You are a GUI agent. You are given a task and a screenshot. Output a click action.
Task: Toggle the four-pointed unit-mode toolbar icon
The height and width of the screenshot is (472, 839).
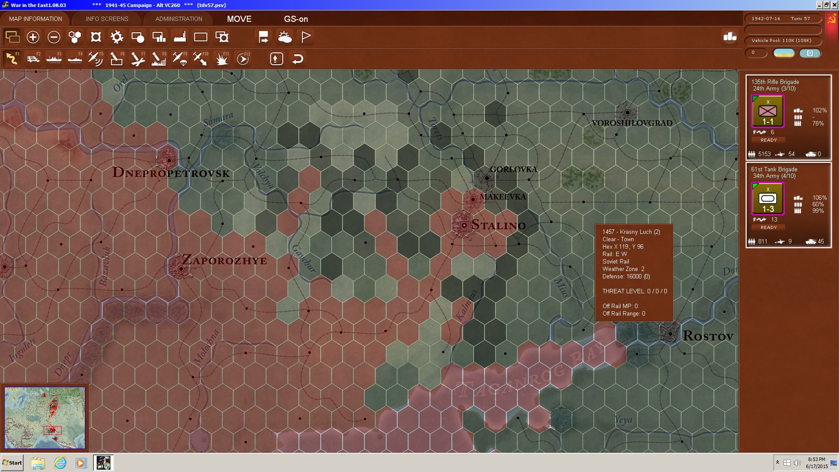click(96, 37)
